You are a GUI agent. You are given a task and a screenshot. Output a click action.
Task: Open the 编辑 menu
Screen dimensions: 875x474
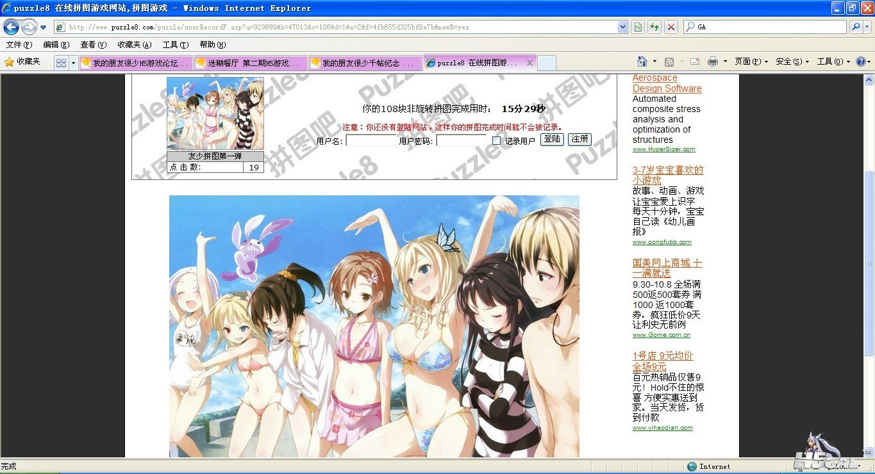tap(56, 45)
